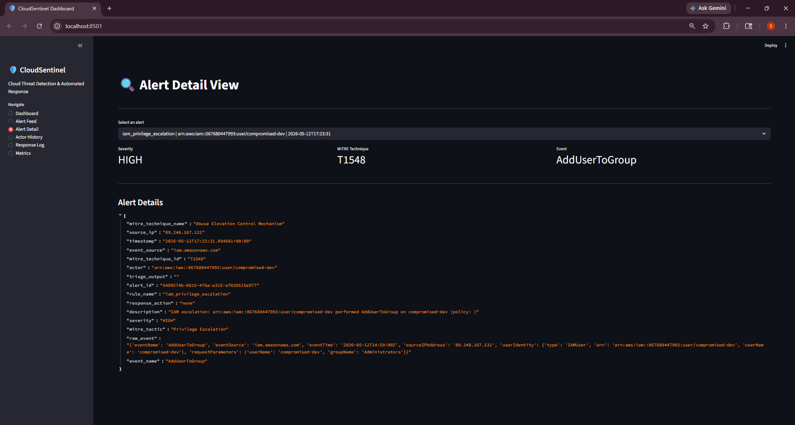Click the zoom magnifier icon in address bar
The width and height of the screenshot is (795, 425).
pos(692,26)
